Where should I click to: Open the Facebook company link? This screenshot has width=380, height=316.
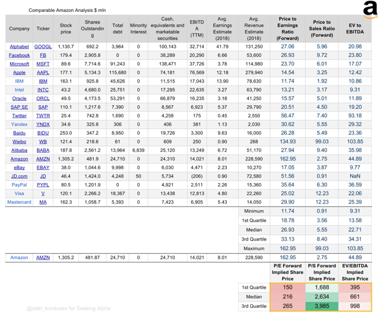point(19,55)
